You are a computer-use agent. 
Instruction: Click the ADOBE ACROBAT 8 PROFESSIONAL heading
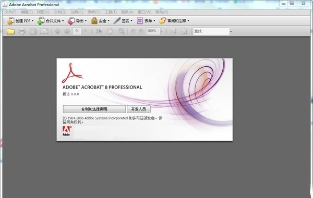click(102, 88)
